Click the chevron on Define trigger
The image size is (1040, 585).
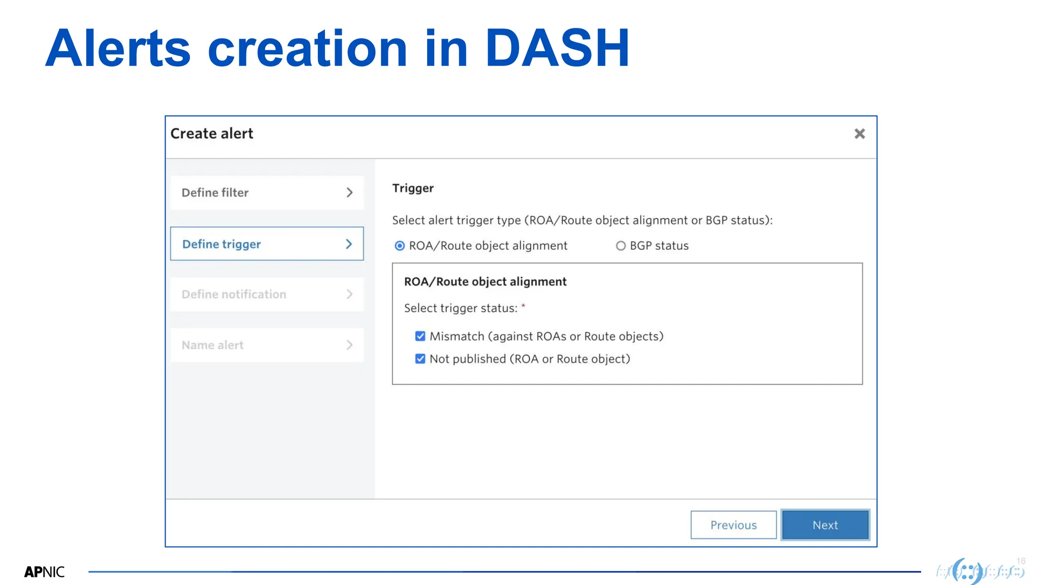point(349,244)
